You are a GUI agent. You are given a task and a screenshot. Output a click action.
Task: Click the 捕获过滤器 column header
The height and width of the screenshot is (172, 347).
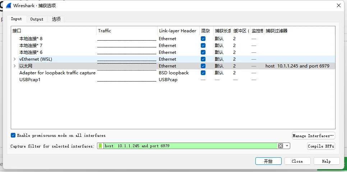point(300,31)
